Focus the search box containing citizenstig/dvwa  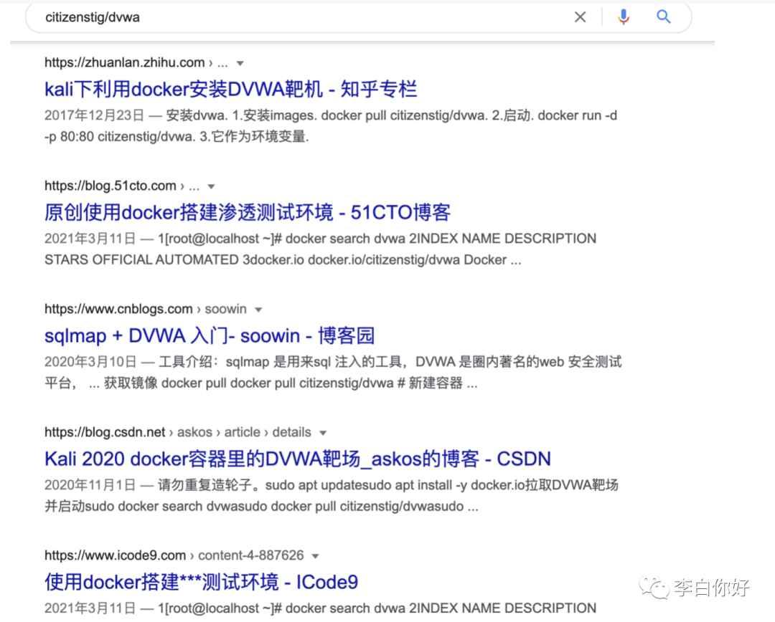tap(358, 17)
